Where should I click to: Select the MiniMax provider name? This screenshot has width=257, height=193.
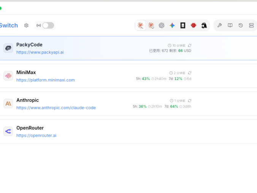[26, 73]
